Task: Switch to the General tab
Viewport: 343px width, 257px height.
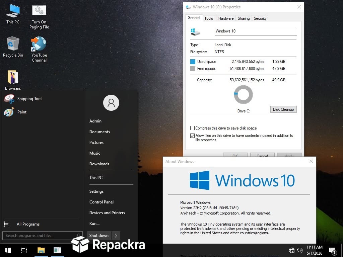Action: 194,18
